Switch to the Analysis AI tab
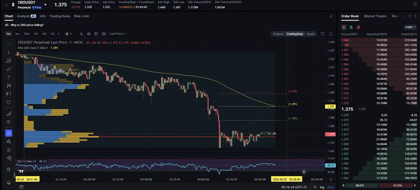The height and width of the screenshot is (190, 420). pyautogui.click(x=26, y=16)
